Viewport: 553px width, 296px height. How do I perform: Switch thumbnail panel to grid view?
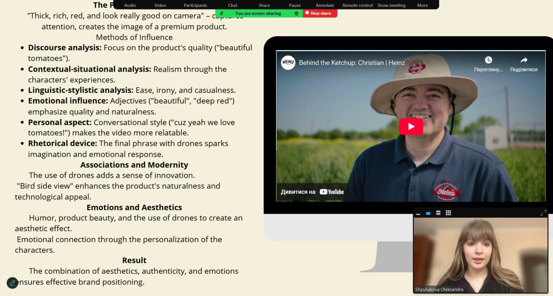click(x=448, y=213)
